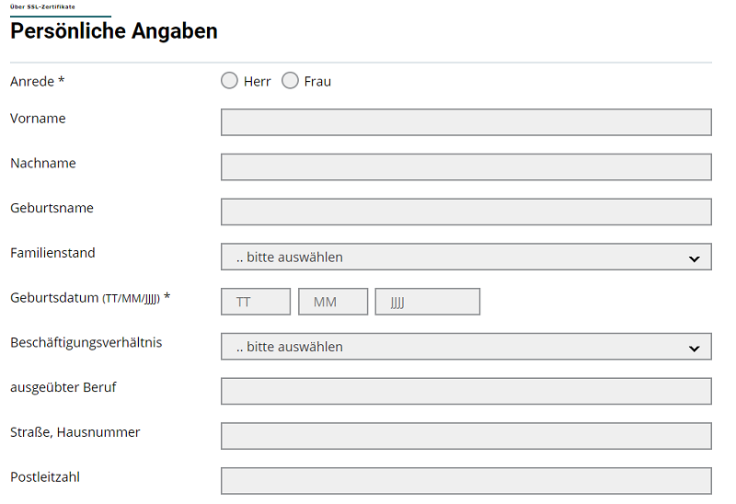This screenshot has height=504, width=736.
Task: Open the Beschäftigungsverhältnis dropdown
Action: 466,347
